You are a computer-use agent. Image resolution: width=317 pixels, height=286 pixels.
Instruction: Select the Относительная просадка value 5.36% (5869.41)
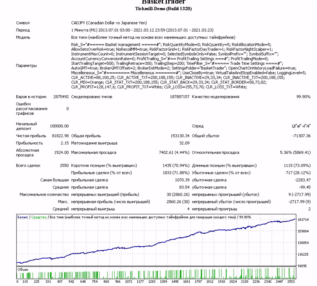(295, 153)
